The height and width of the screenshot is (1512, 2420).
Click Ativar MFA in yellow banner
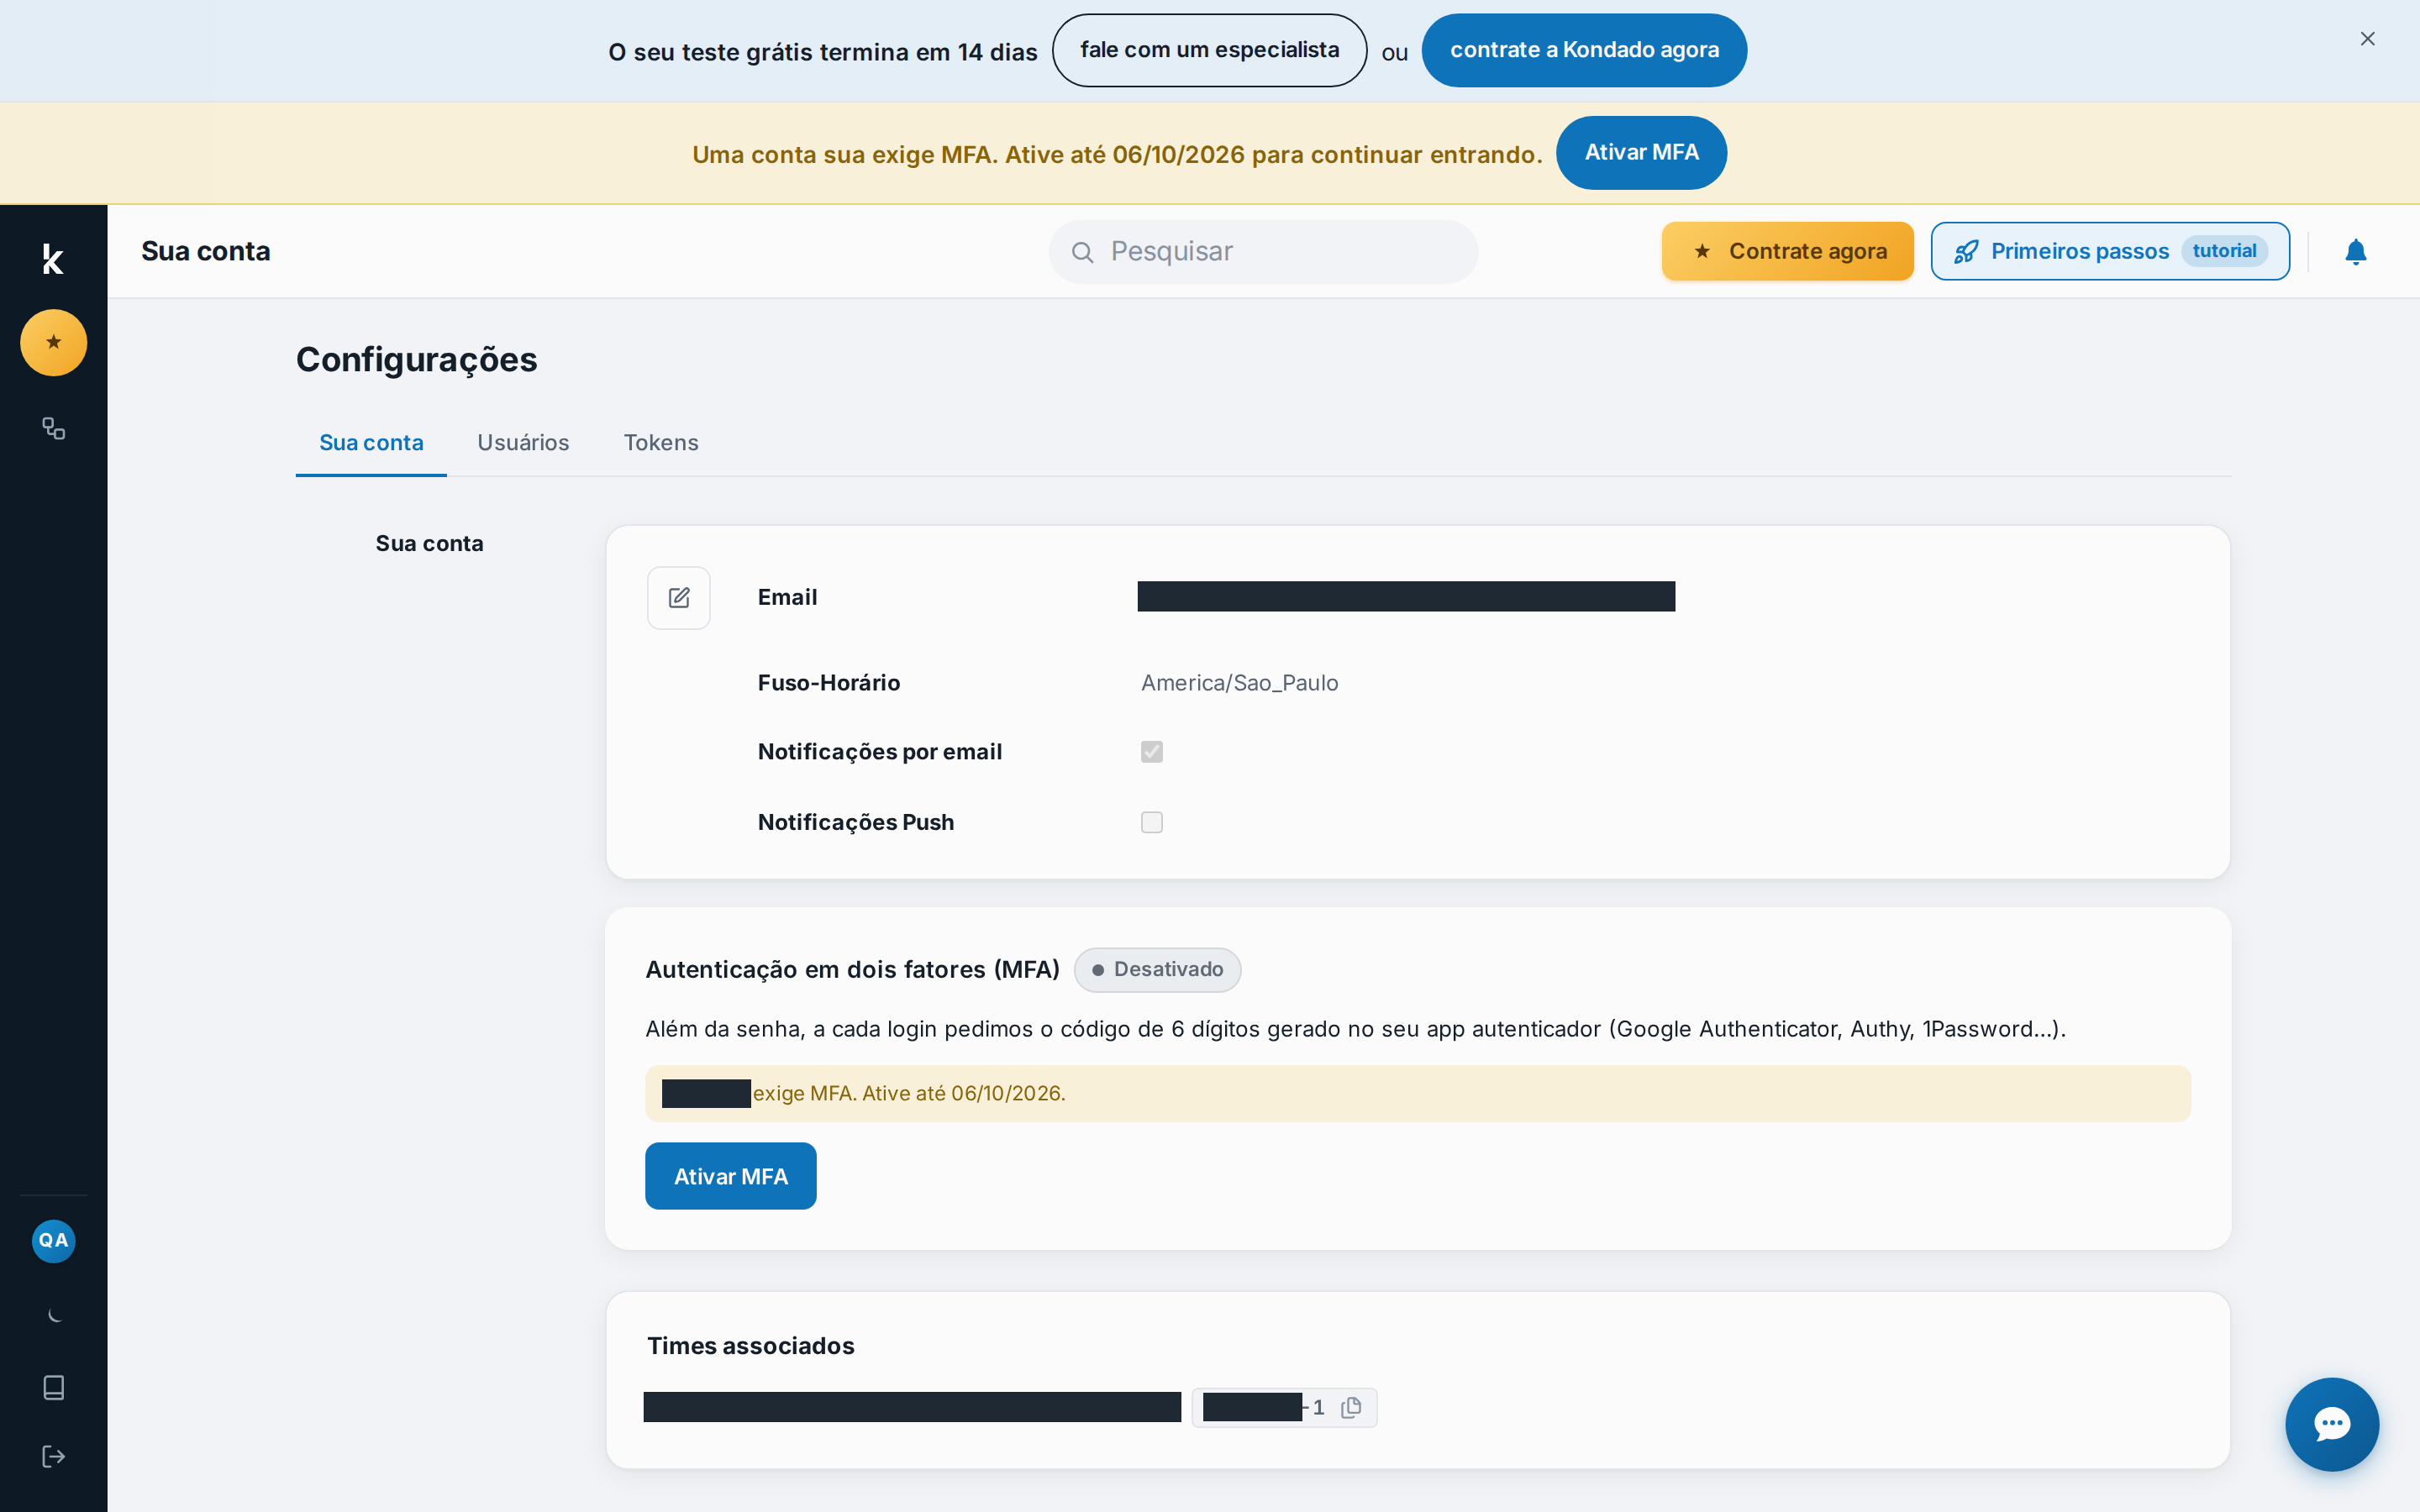coord(1641,152)
